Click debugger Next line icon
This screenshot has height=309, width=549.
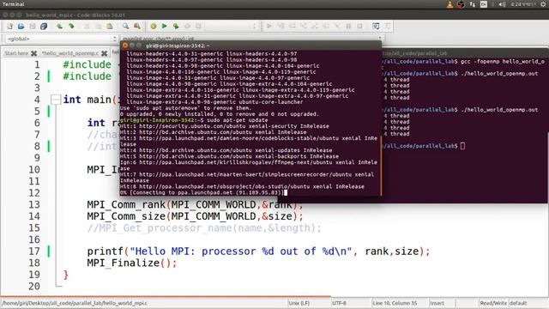(x=292, y=27)
